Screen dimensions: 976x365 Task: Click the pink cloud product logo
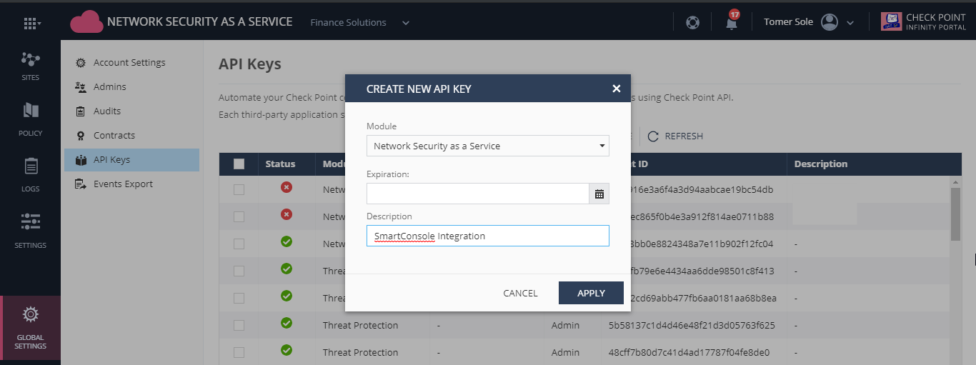(86, 22)
